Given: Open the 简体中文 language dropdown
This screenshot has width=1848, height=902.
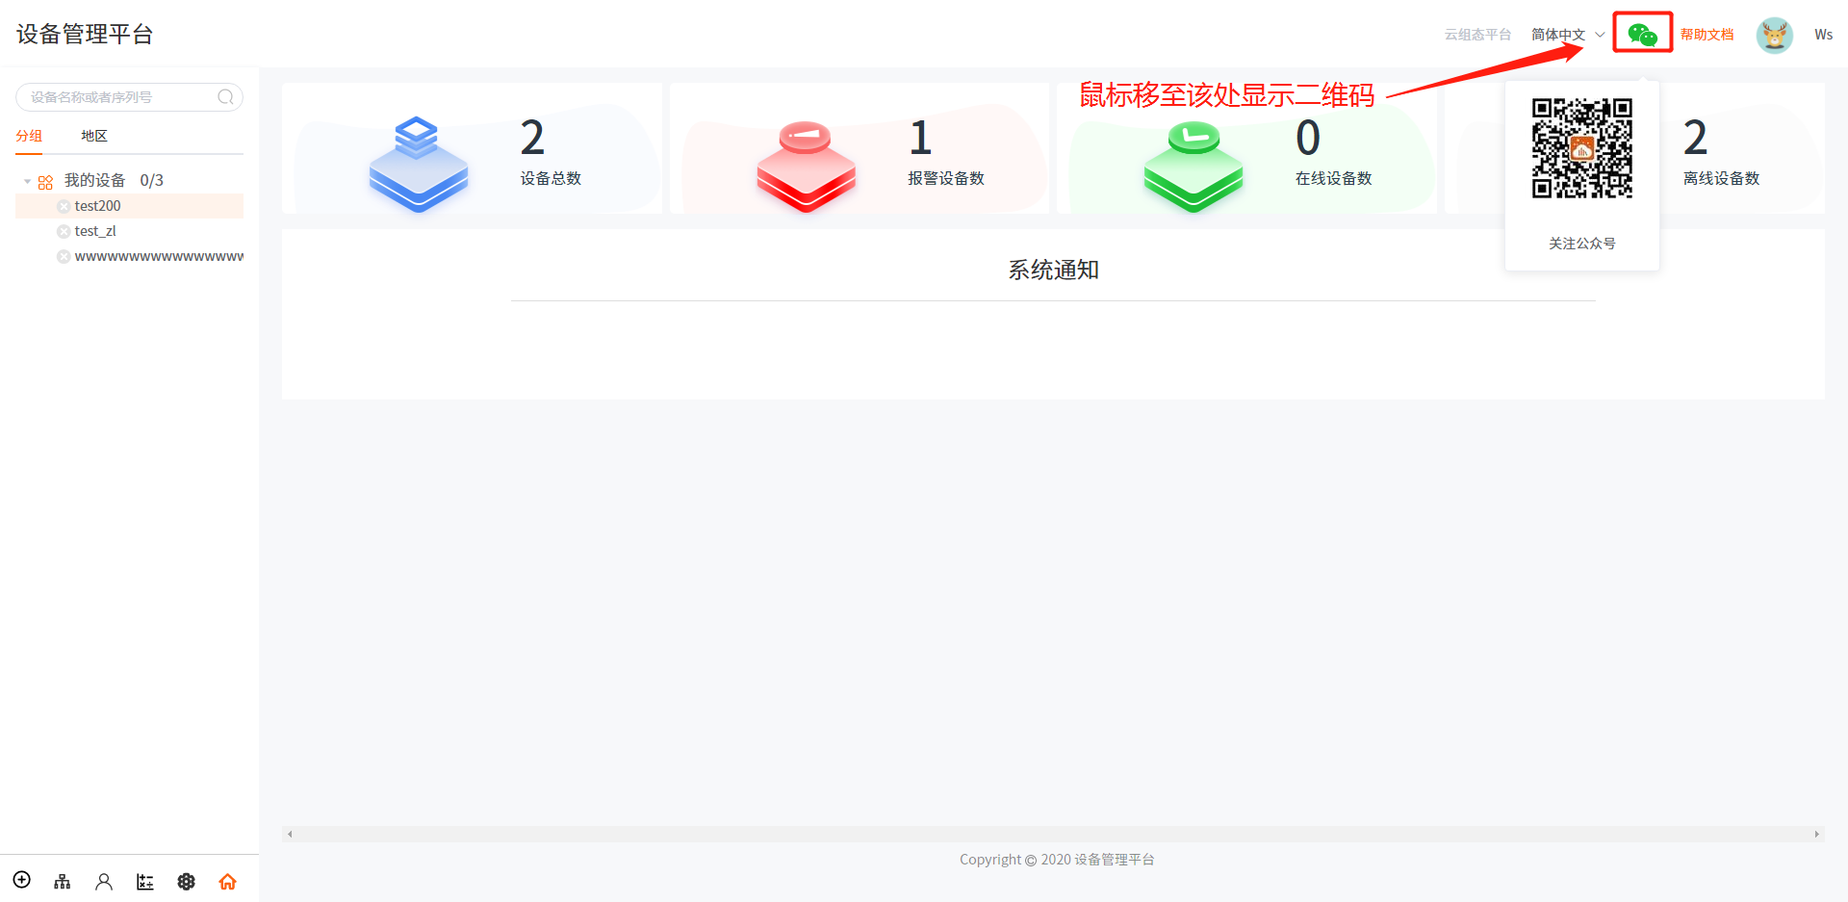Looking at the screenshot, I should pos(1568,35).
